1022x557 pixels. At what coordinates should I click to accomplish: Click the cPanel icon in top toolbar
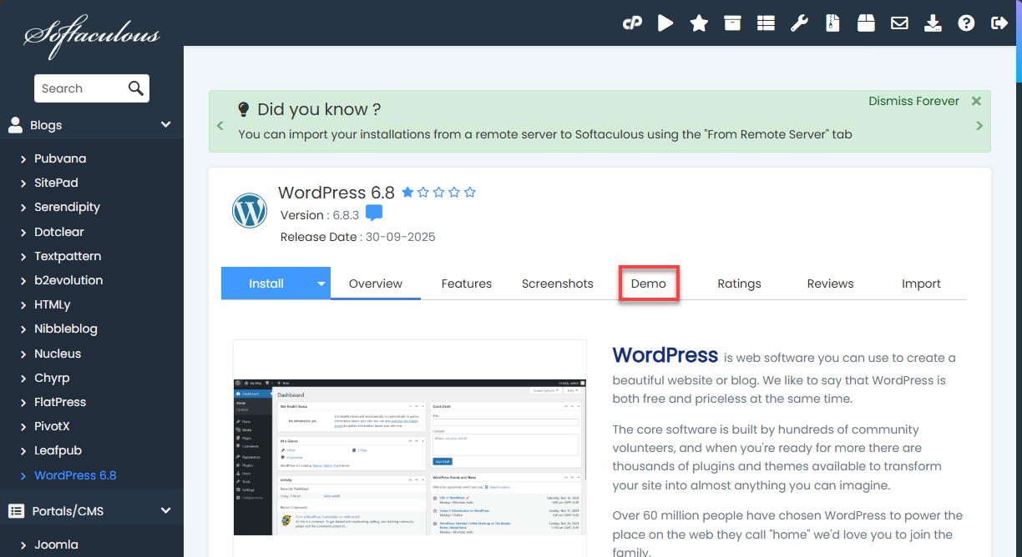pyautogui.click(x=632, y=23)
